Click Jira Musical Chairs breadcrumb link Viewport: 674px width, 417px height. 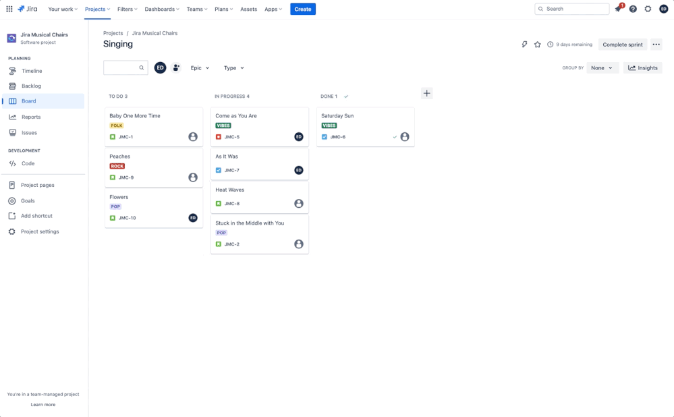tap(155, 33)
